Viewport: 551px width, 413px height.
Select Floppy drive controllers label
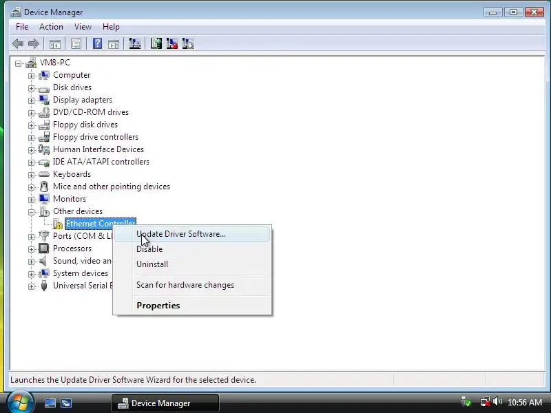pyautogui.click(x=96, y=137)
